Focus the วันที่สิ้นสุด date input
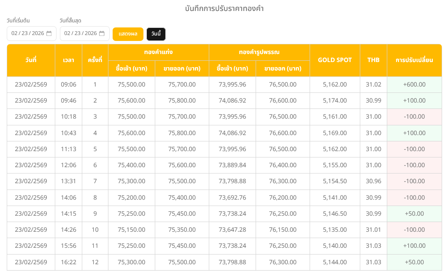 [81, 34]
